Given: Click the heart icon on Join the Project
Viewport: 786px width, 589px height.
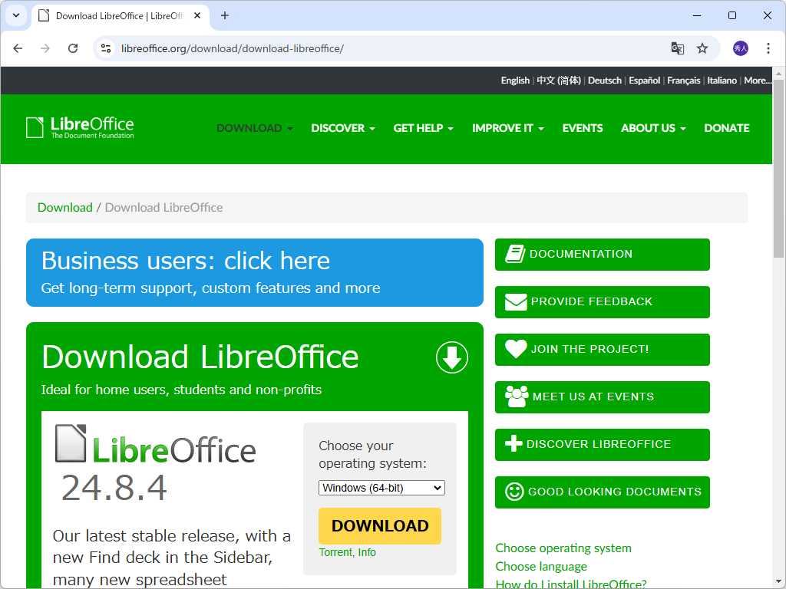Looking at the screenshot, I should [515, 349].
